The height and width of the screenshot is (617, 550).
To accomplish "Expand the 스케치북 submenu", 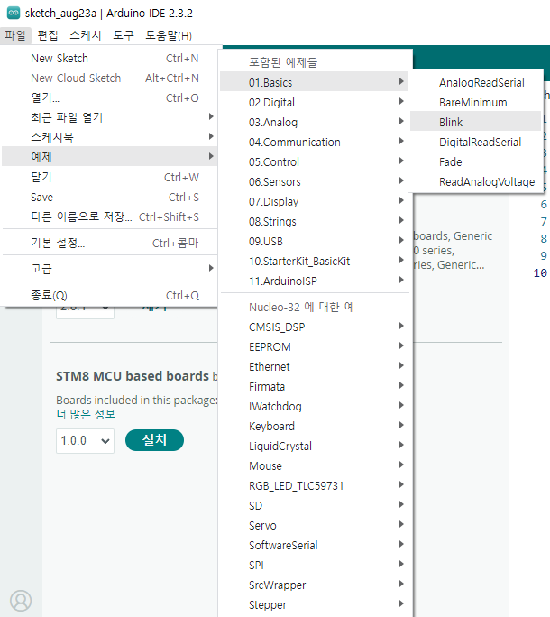I will pos(110,137).
